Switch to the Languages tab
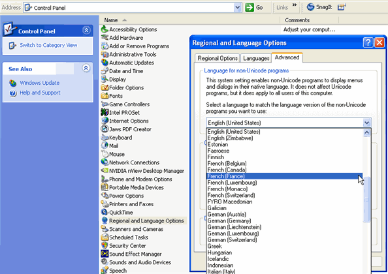The image size is (388, 274). (x=256, y=58)
